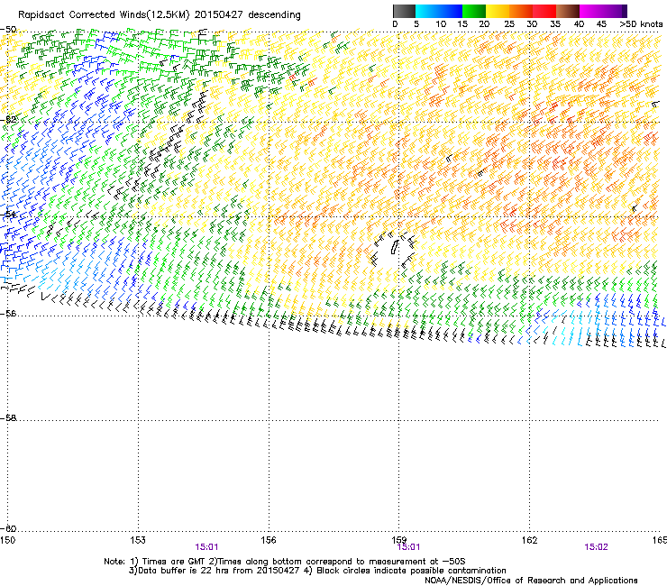Click the yellow 20-25 knots legend segment

point(498,11)
